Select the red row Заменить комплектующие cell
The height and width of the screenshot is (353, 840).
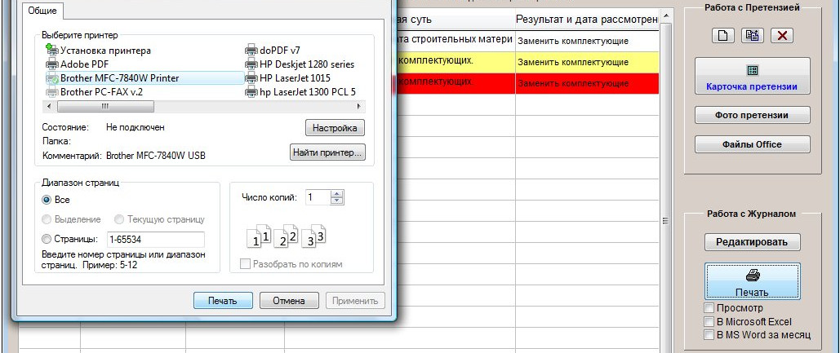pos(587,83)
